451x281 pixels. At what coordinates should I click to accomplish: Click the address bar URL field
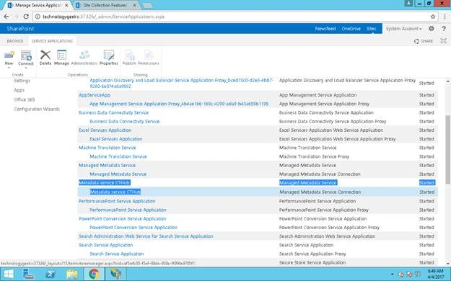coord(235,17)
